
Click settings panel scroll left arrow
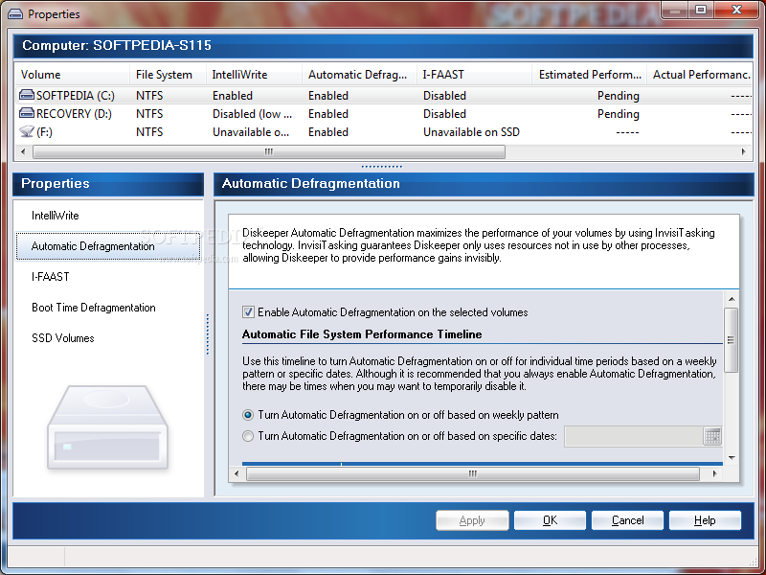(237, 473)
